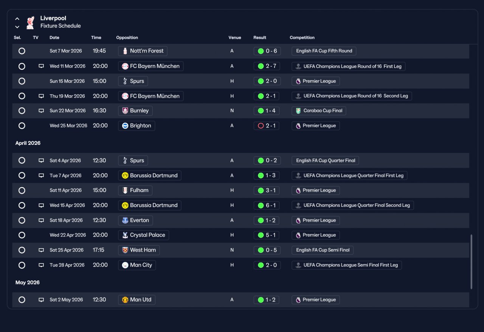Click the 17:15 kick-off time
This screenshot has height=332, width=484.
coord(99,250)
